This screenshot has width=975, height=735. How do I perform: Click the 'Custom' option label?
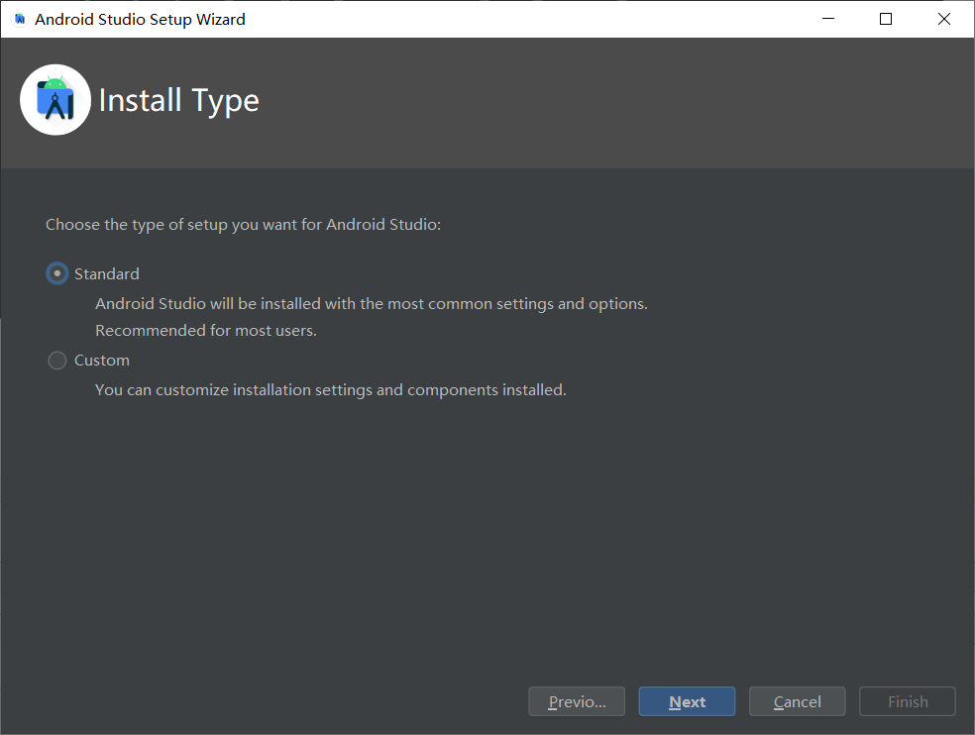click(x=102, y=360)
